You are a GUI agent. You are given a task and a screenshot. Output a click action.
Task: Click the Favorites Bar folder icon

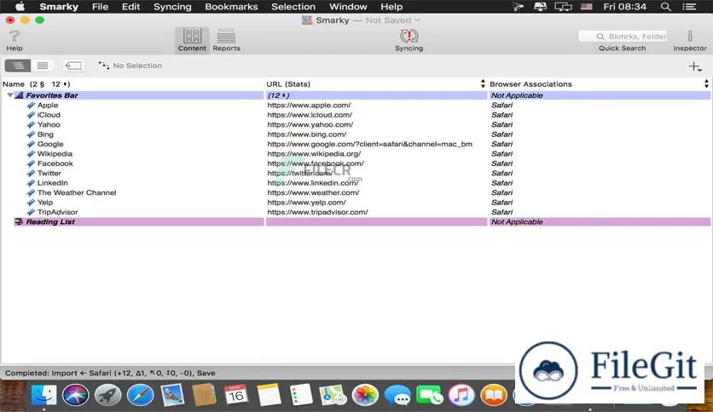click(19, 95)
